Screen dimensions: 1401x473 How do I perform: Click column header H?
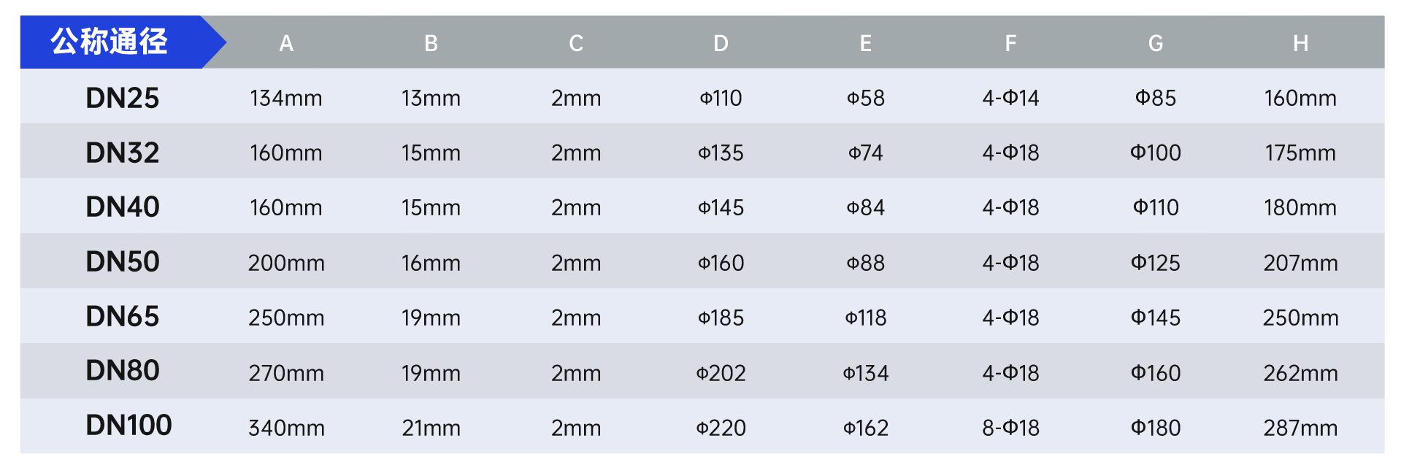[1300, 44]
